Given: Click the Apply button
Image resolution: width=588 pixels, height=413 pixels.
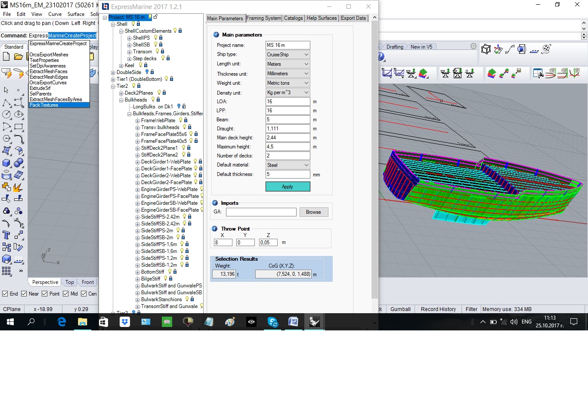Looking at the screenshot, I should pyautogui.click(x=288, y=187).
